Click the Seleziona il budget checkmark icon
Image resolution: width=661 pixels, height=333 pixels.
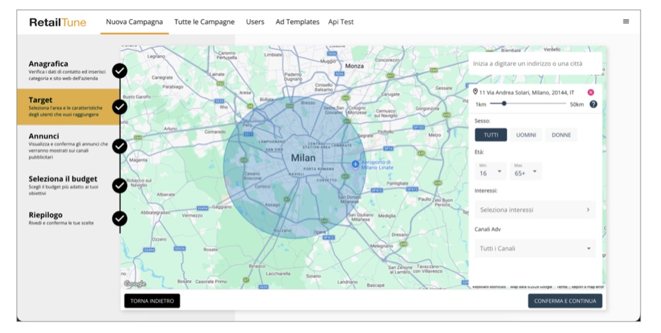click(120, 185)
